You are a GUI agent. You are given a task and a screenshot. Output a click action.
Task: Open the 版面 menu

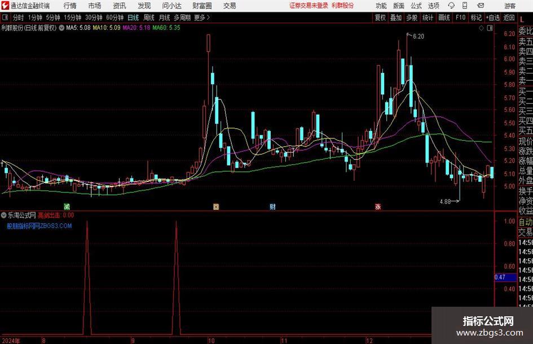click(x=398, y=6)
